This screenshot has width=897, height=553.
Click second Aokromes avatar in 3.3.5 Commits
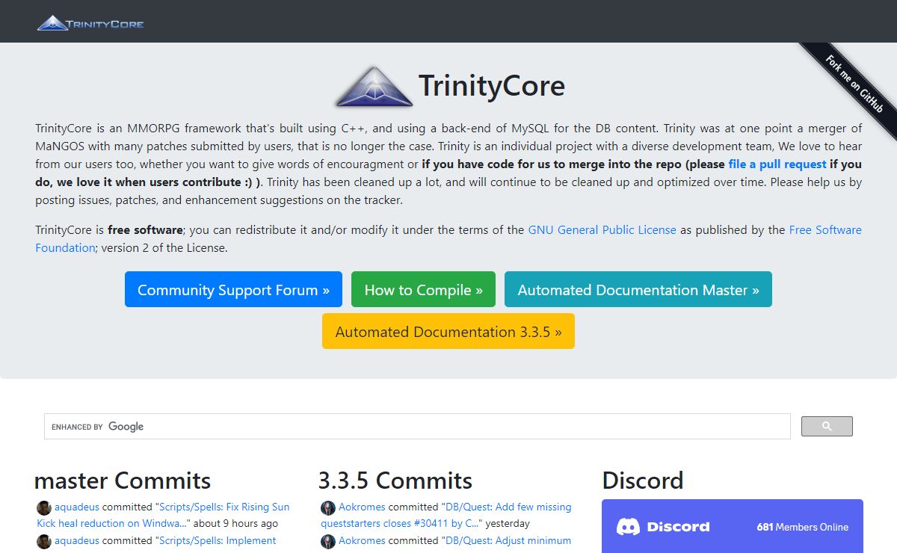328,541
